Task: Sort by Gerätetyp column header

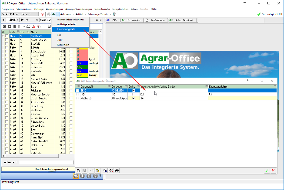Action: coord(118,86)
